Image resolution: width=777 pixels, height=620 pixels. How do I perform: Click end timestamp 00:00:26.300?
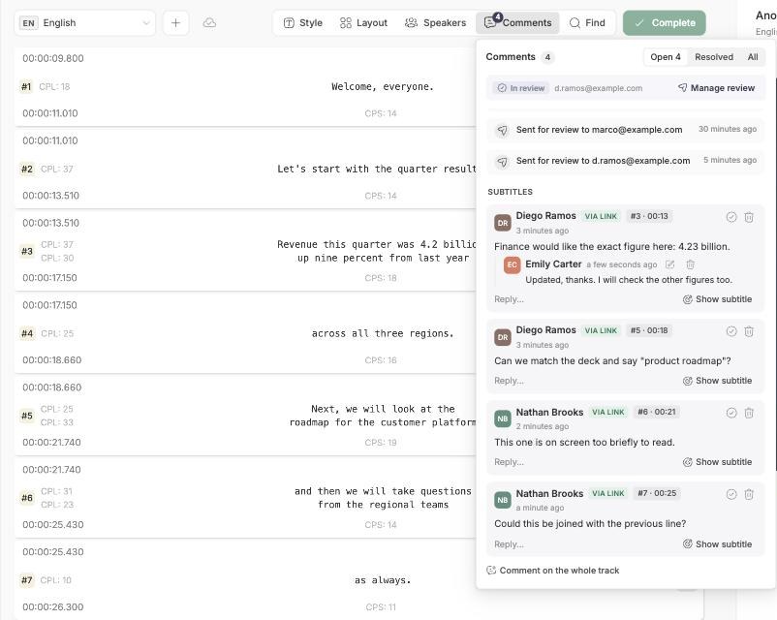coord(53,606)
